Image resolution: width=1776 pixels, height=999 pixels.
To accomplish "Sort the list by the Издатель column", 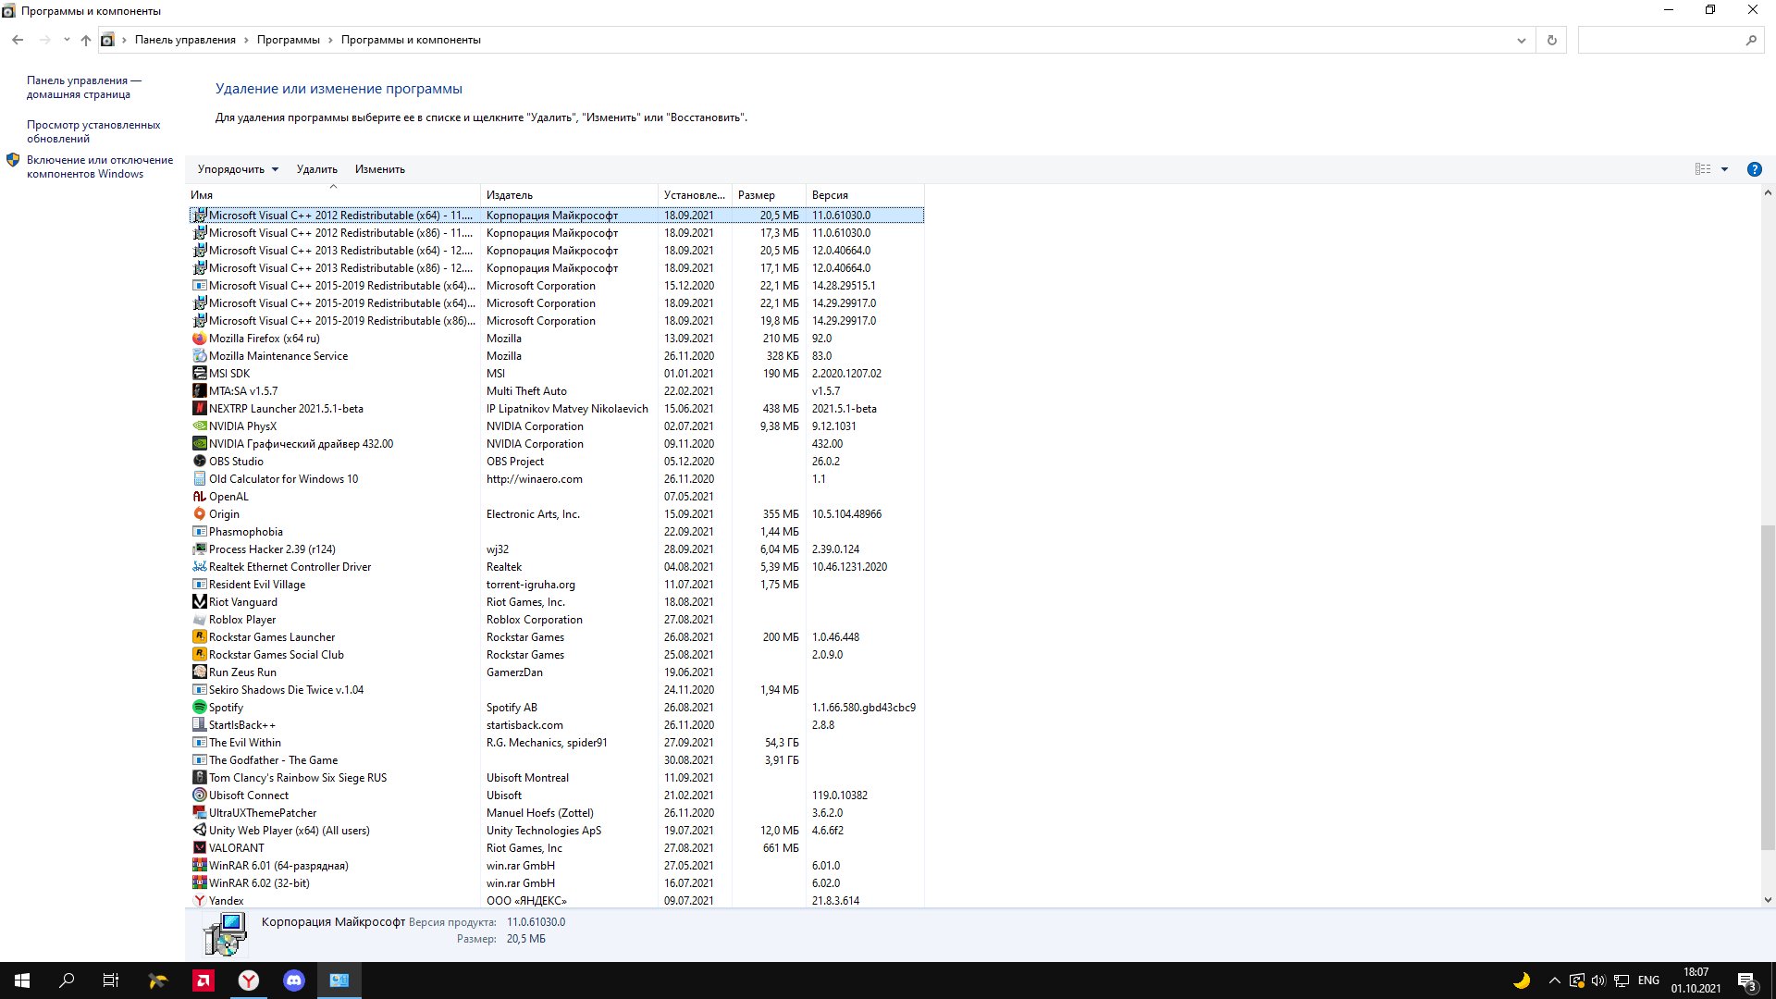I will tap(510, 195).
